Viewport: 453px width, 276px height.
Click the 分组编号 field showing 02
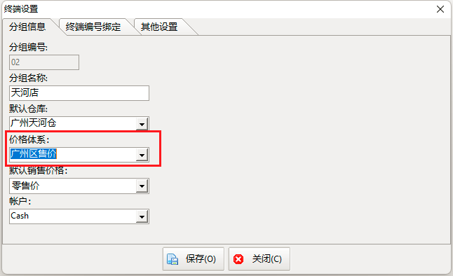[44, 62]
